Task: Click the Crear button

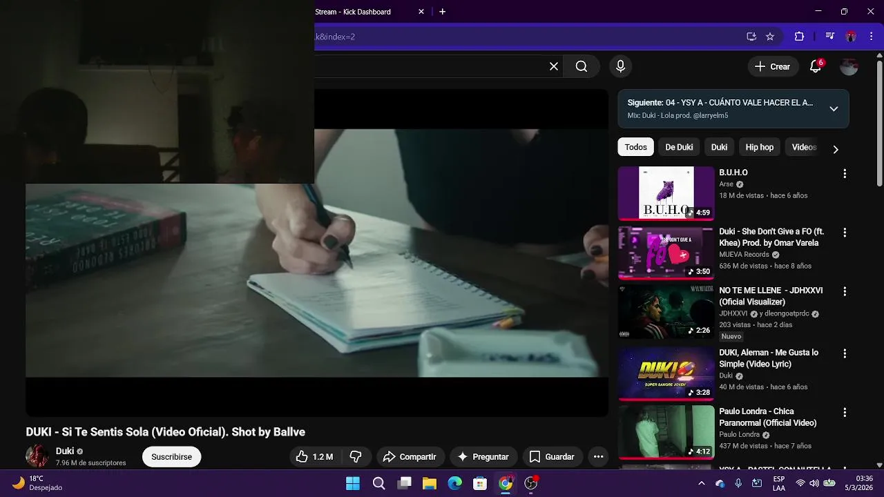Action: 773,66
